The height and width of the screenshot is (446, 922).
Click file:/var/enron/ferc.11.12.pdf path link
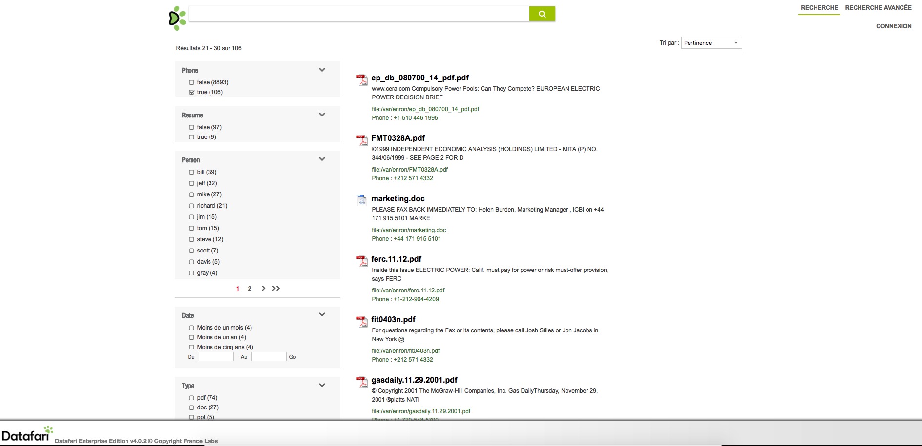coord(408,291)
